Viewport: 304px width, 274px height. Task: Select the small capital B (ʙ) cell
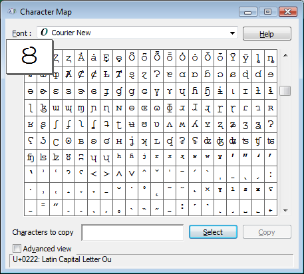[x=81, y=141]
